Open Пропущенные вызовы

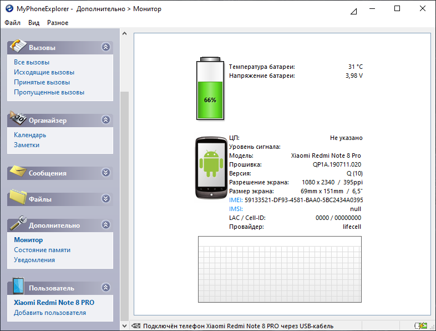click(49, 92)
